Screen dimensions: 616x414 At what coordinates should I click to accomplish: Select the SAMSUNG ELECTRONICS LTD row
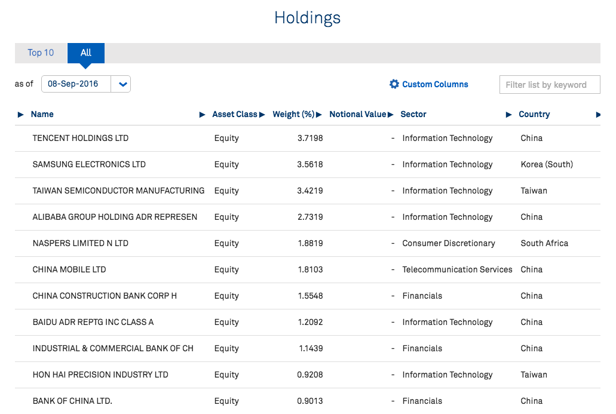tap(89, 164)
